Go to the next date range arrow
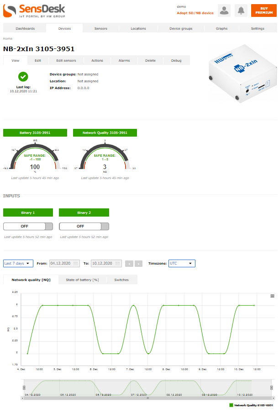Image resolution: width=279 pixels, height=414 pixels. [x=138, y=264]
